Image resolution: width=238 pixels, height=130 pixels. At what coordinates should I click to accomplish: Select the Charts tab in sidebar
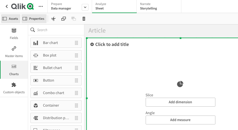[14, 70]
